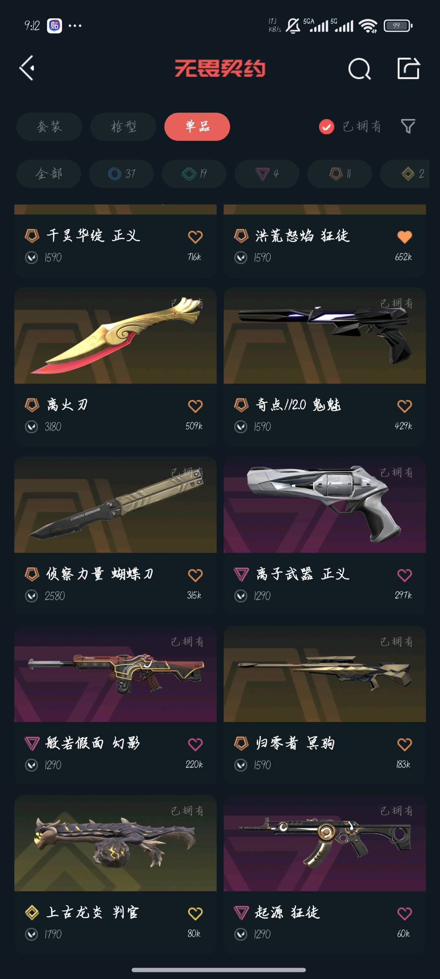Switch to the 枪型 tab
Image resolution: width=440 pixels, height=979 pixels.
(x=123, y=127)
